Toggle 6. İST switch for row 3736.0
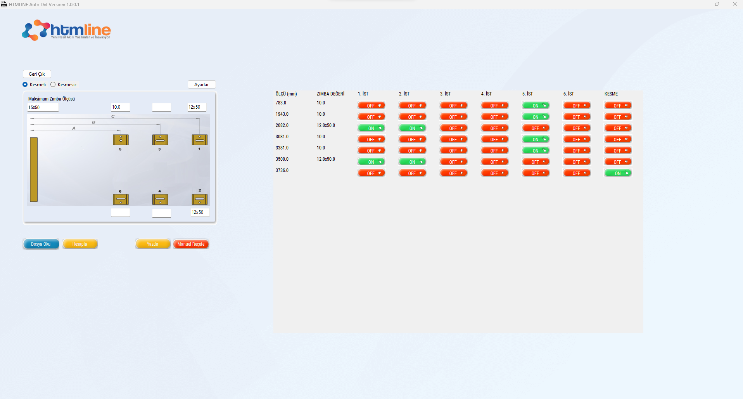This screenshot has height=399, width=743. pyautogui.click(x=577, y=173)
